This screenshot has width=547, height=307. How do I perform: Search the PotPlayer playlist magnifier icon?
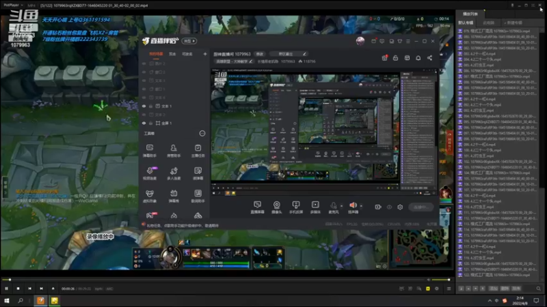(x=538, y=289)
